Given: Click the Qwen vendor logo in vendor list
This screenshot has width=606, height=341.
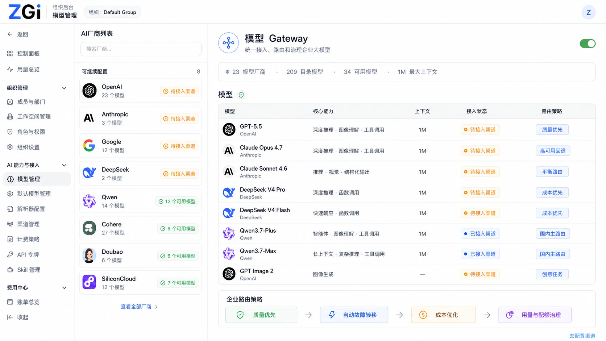Looking at the screenshot, I should [x=89, y=201].
